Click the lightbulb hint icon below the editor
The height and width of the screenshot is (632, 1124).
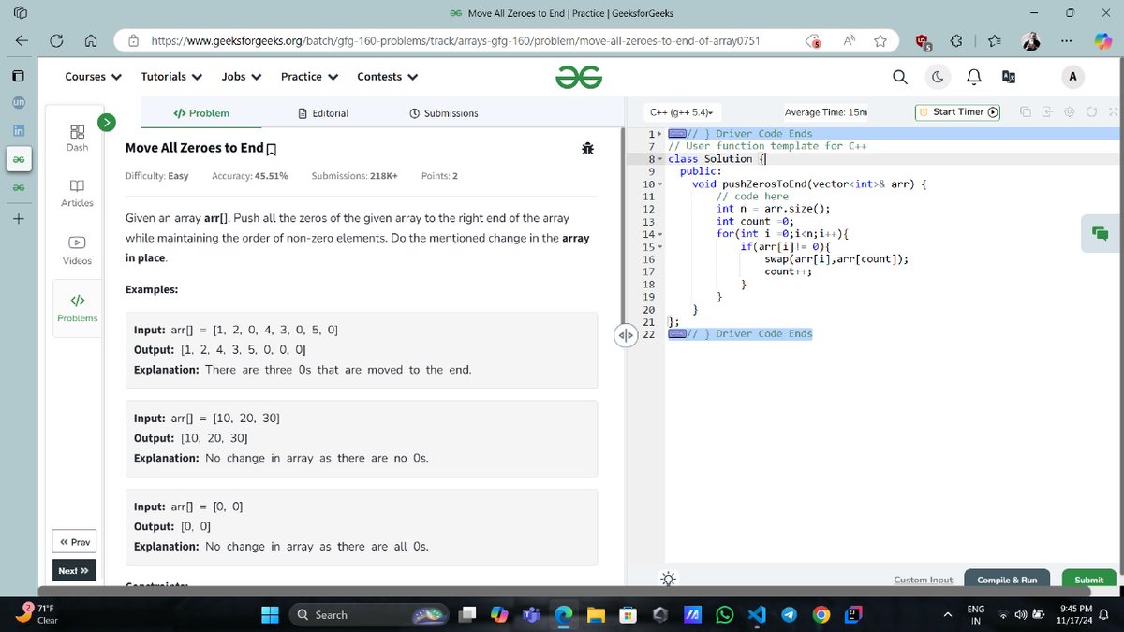pyautogui.click(x=669, y=580)
